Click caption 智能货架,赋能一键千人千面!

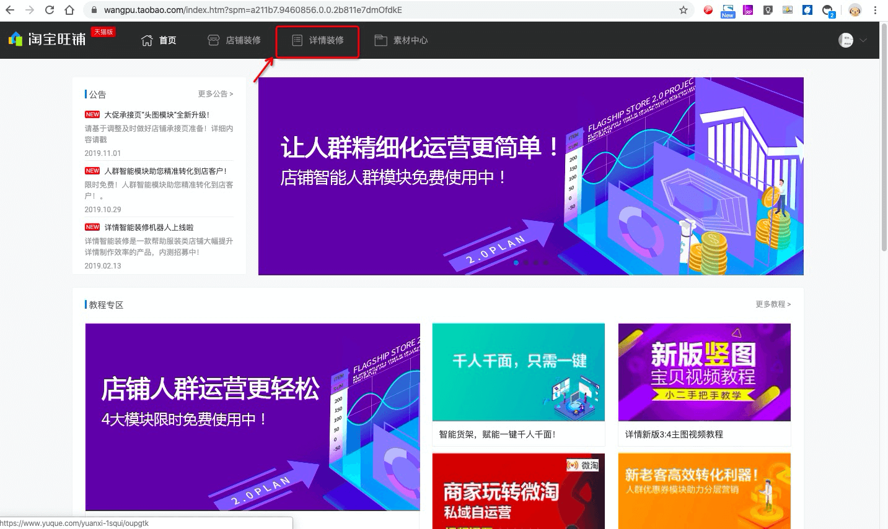(498, 434)
